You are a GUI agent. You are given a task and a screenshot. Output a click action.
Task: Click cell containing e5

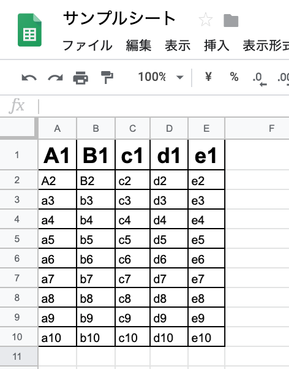(206, 238)
